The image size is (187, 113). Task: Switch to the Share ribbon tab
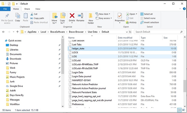tap(27, 9)
